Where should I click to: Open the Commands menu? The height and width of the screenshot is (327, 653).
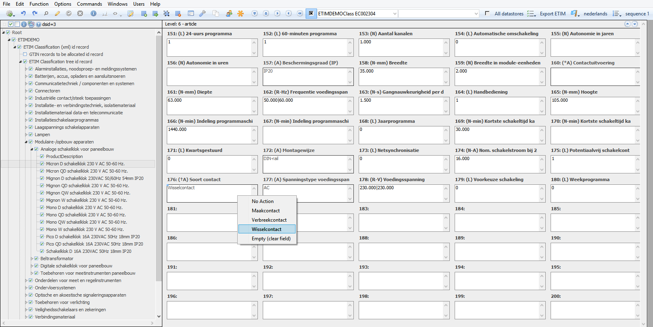(89, 4)
